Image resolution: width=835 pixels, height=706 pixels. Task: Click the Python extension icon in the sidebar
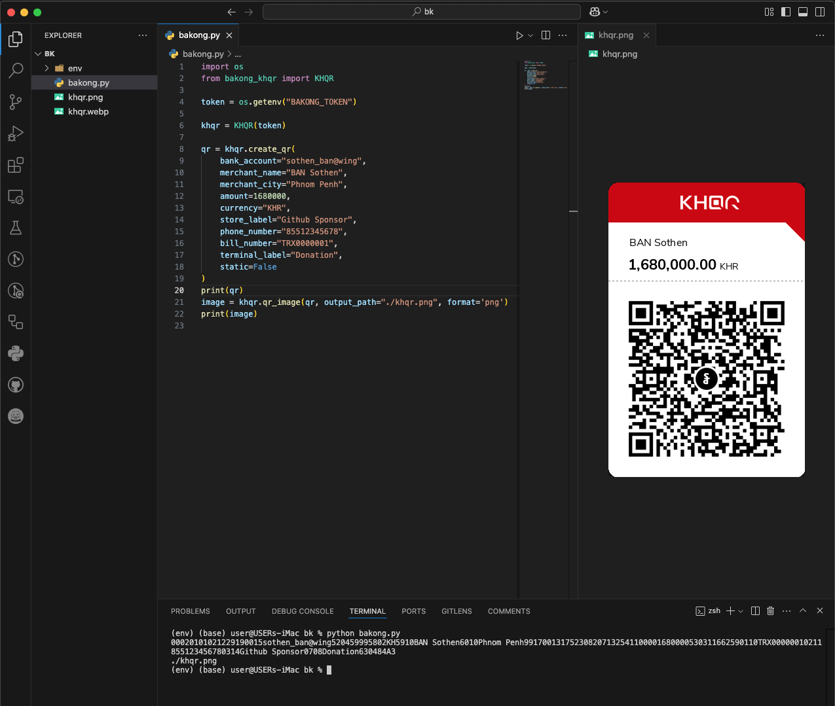[16, 353]
